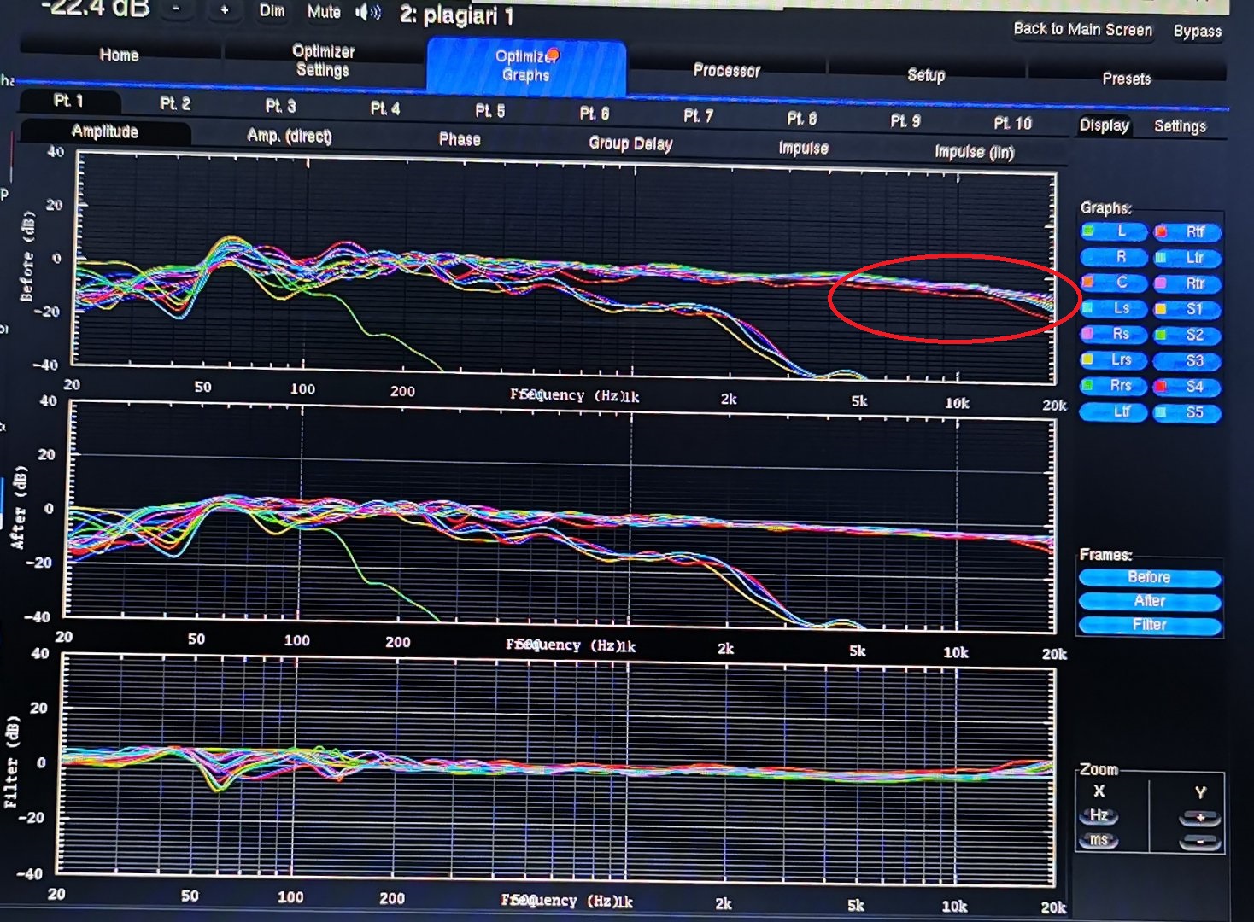Switch to the Display sub-tab

click(1105, 125)
